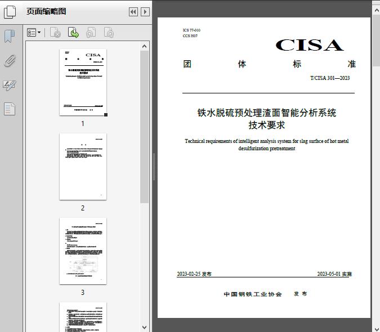Open the thumbnail options list dropdown

[x=34, y=33]
